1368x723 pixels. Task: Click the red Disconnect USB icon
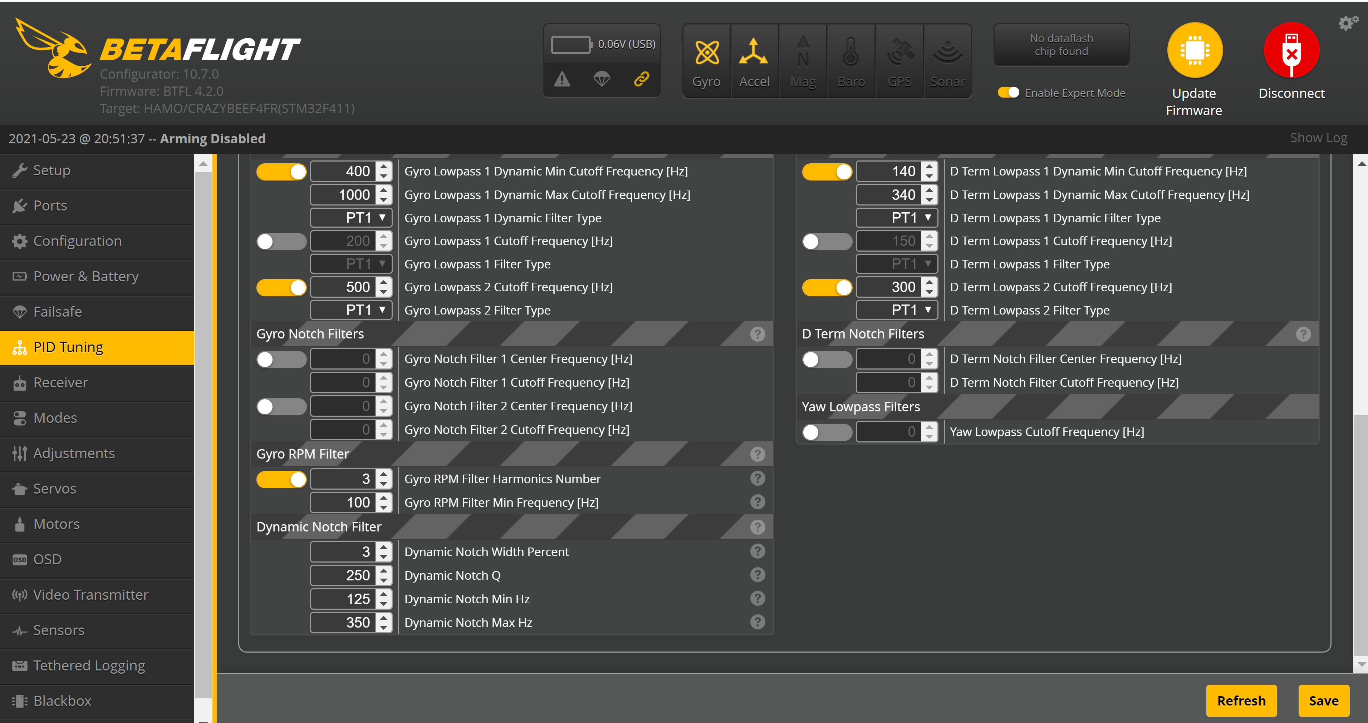point(1291,50)
